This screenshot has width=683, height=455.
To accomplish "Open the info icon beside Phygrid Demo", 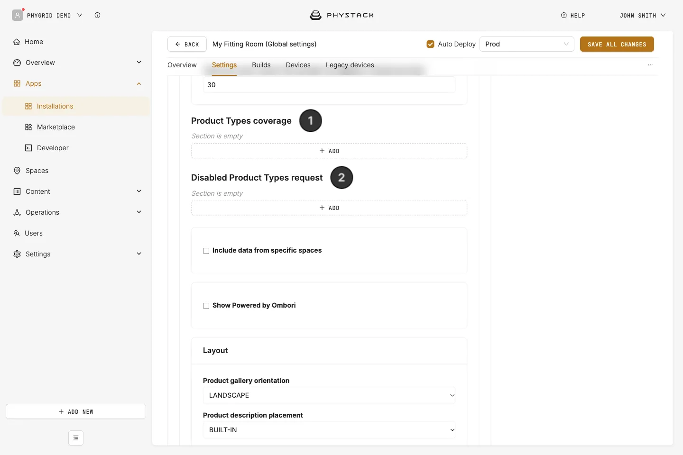I will pyautogui.click(x=97, y=15).
